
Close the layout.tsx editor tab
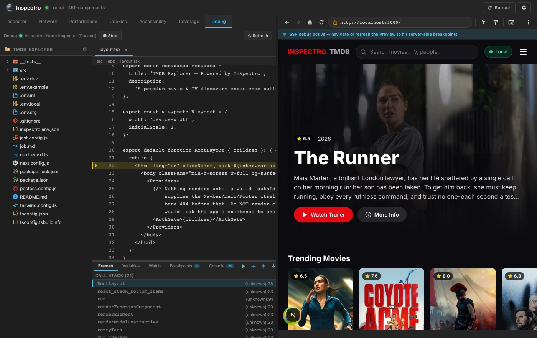[126, 50]
